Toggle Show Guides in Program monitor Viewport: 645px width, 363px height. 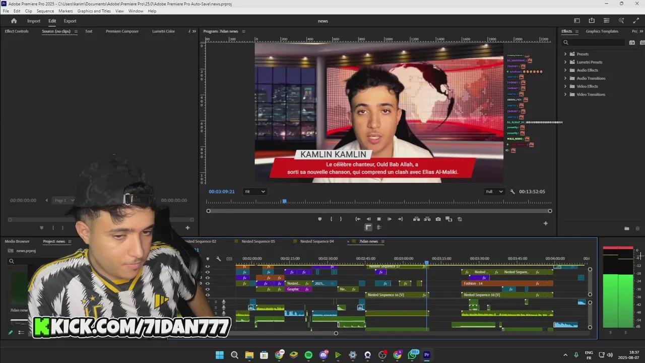pyautogui.click(x=379, y=227)
